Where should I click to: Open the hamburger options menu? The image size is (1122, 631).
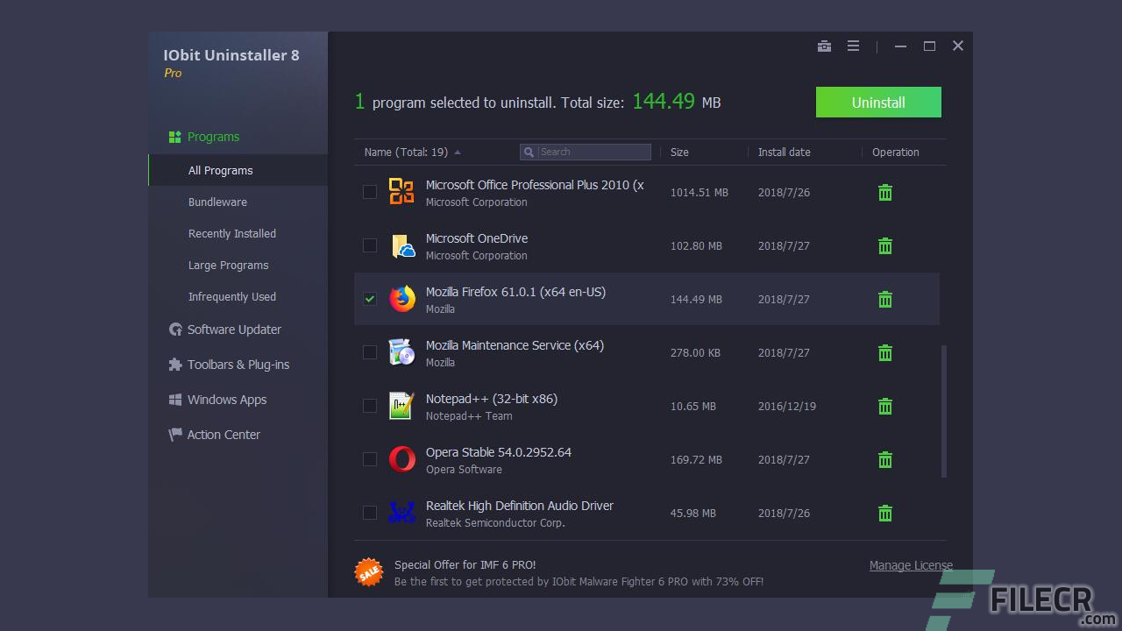(853, 46)
